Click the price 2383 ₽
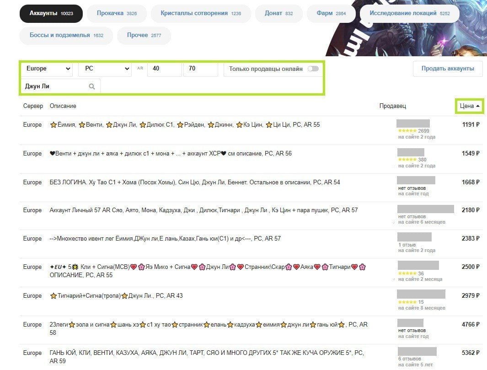 click(x=471, y=238)
